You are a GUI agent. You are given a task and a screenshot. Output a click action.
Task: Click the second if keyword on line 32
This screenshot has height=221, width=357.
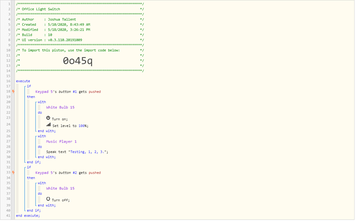29,167
